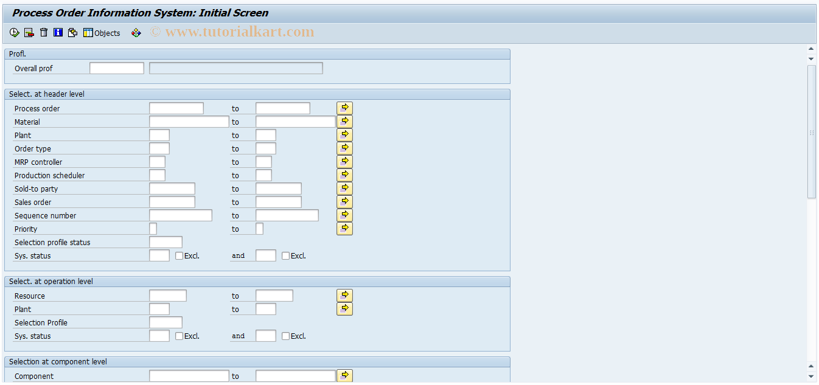Click the Component to field
The image size is (819, 385).
(x=296, y=376)
